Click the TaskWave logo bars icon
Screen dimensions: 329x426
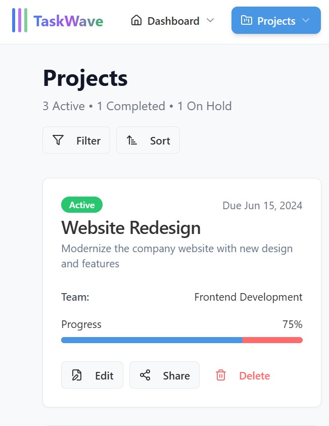[19, 21]
